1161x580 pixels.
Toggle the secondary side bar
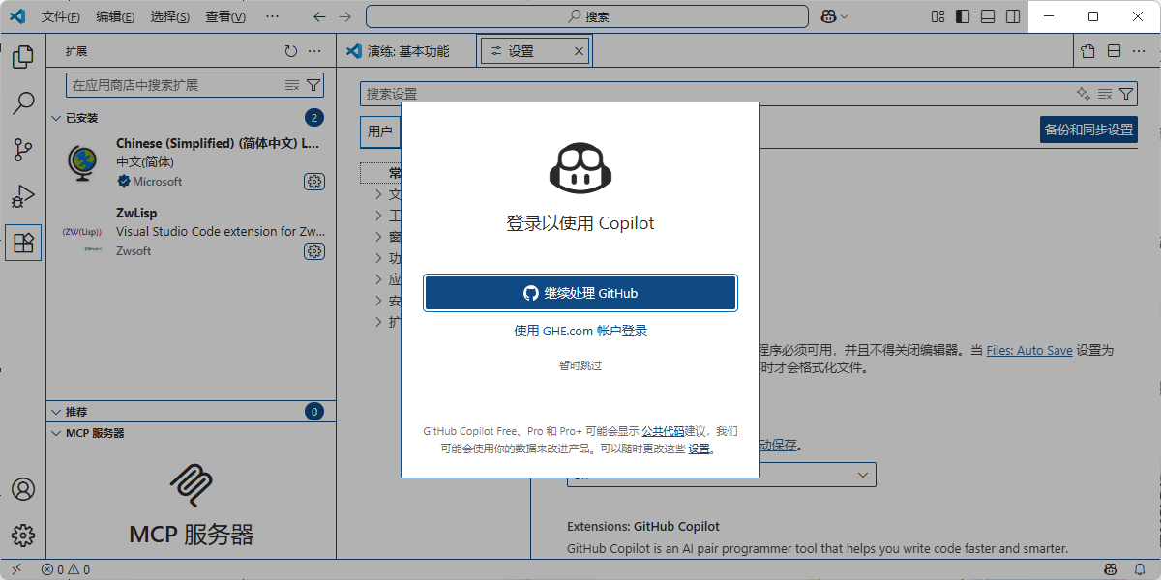[1013, 16]
